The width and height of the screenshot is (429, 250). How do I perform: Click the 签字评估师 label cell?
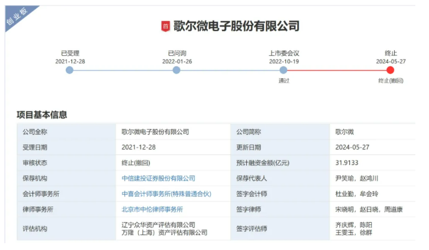tap(280, 229)
